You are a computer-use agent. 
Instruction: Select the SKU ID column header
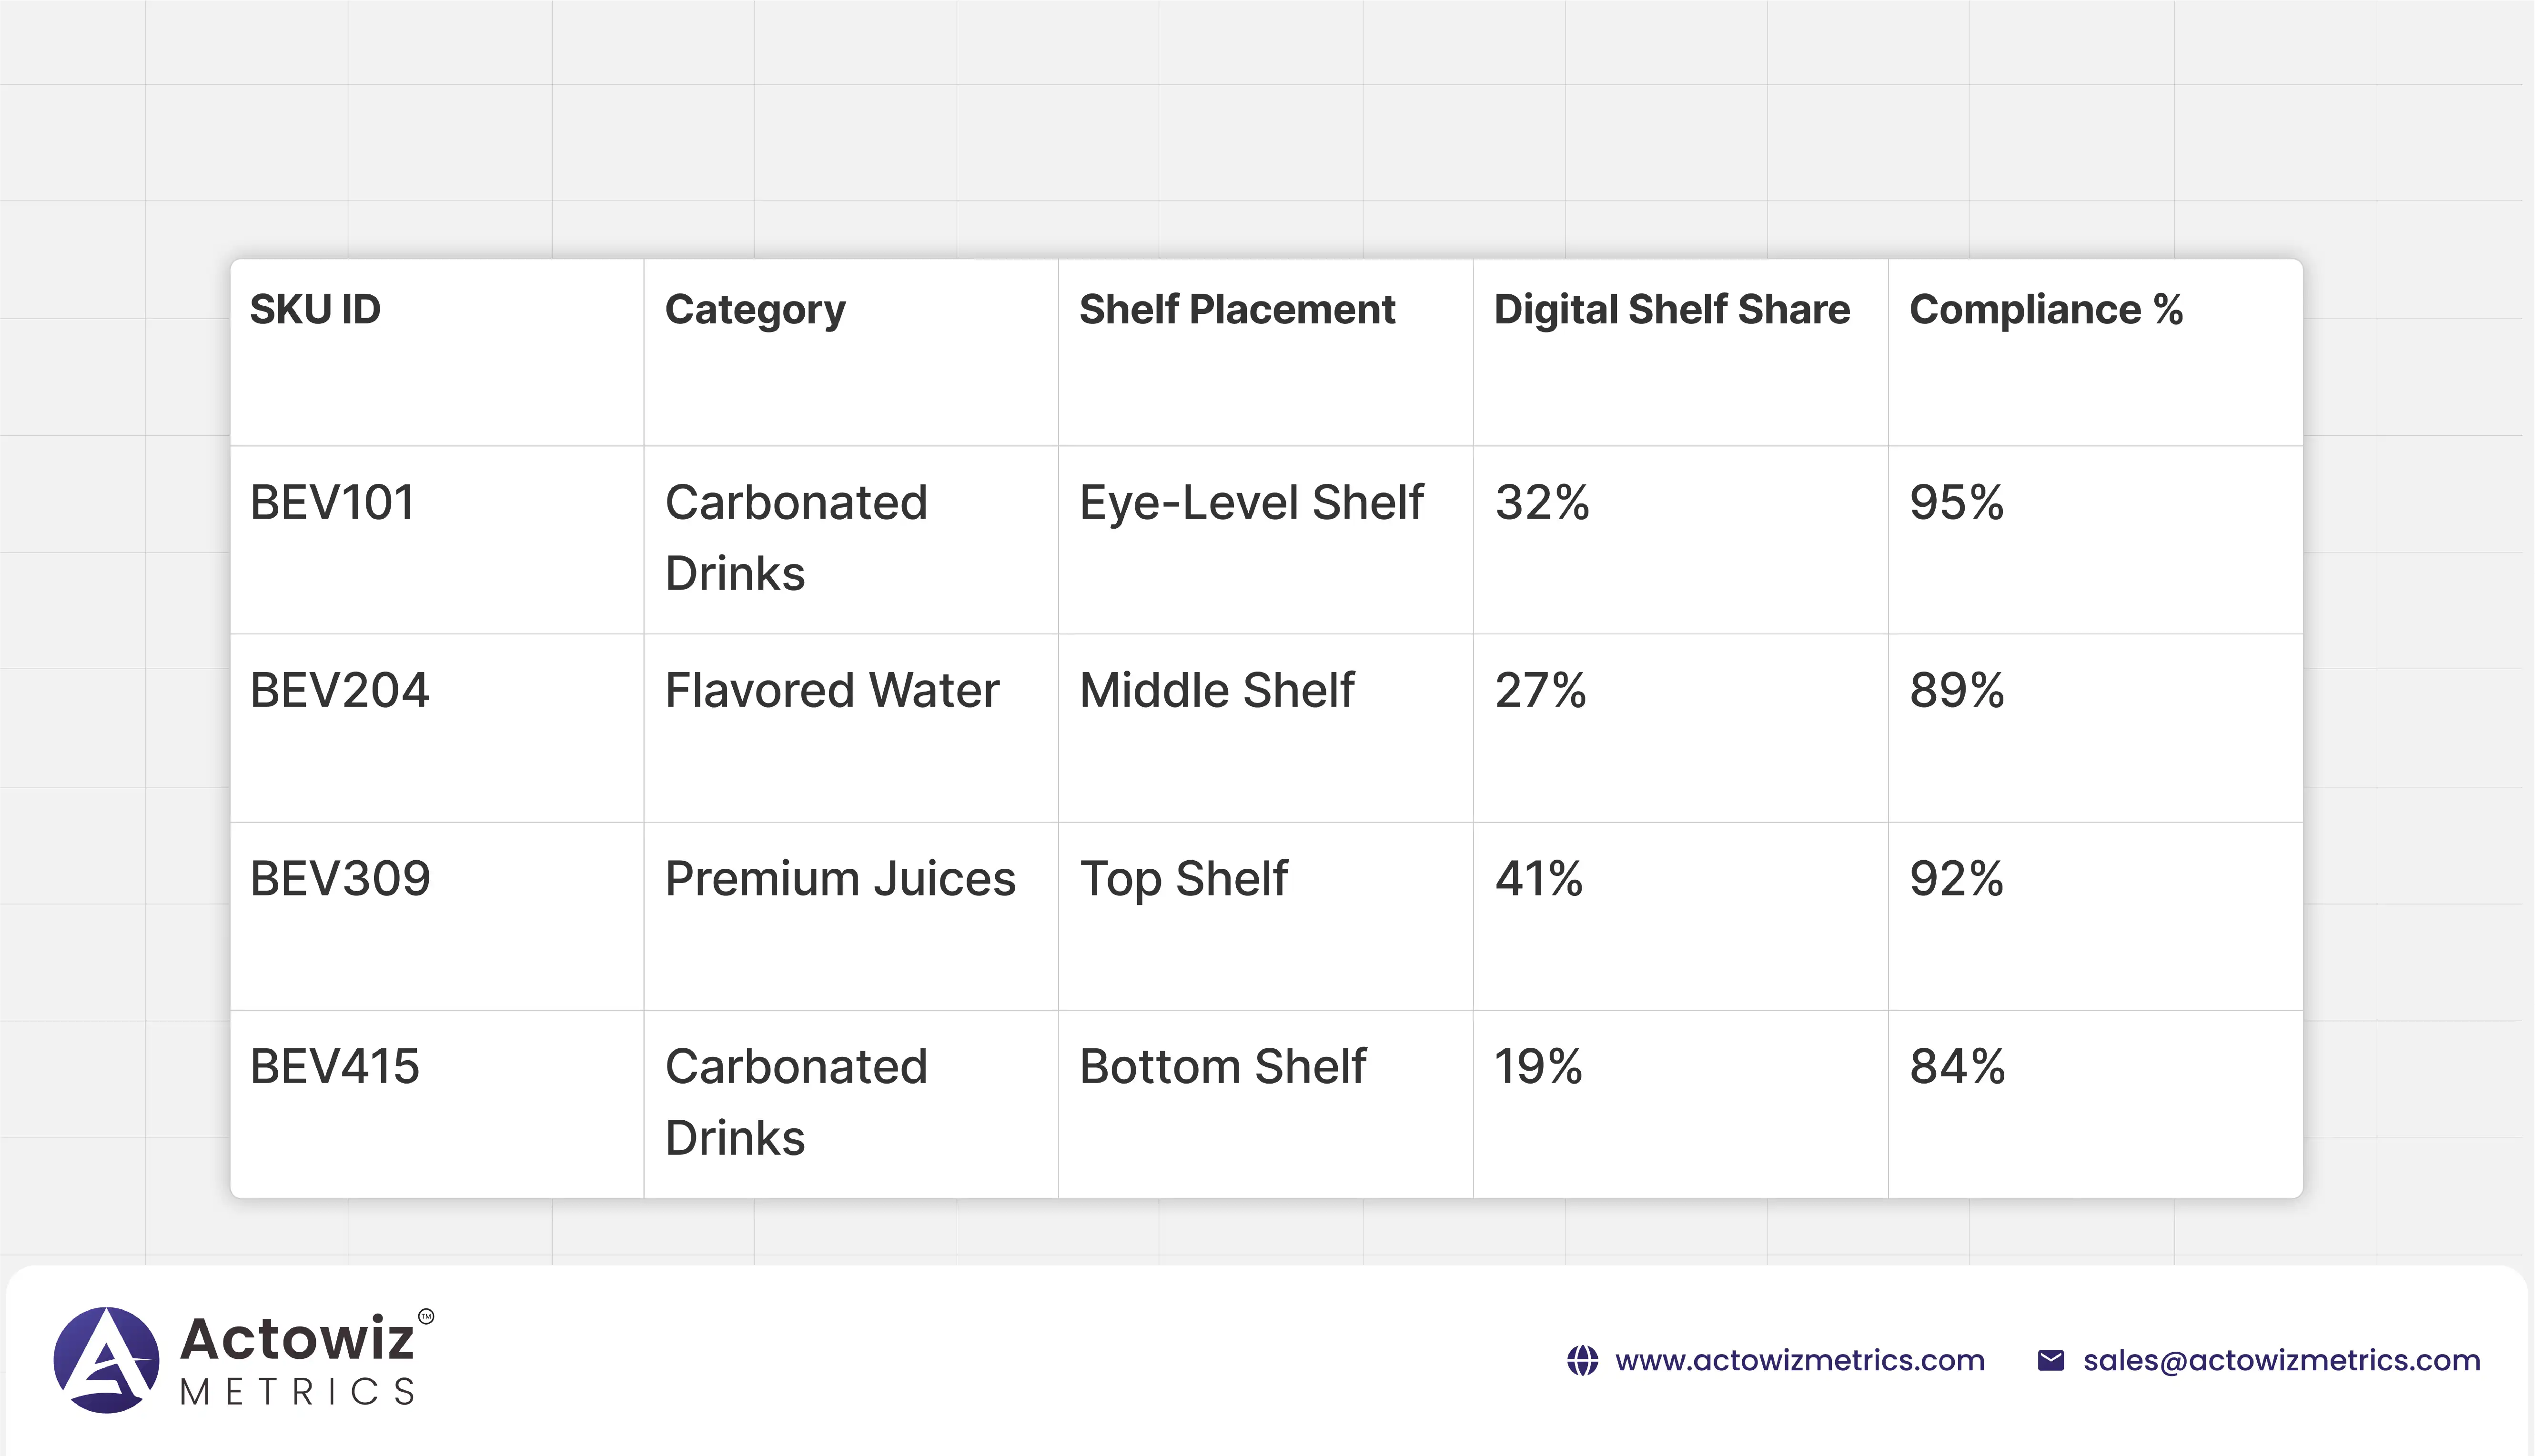tap(315, 310)
